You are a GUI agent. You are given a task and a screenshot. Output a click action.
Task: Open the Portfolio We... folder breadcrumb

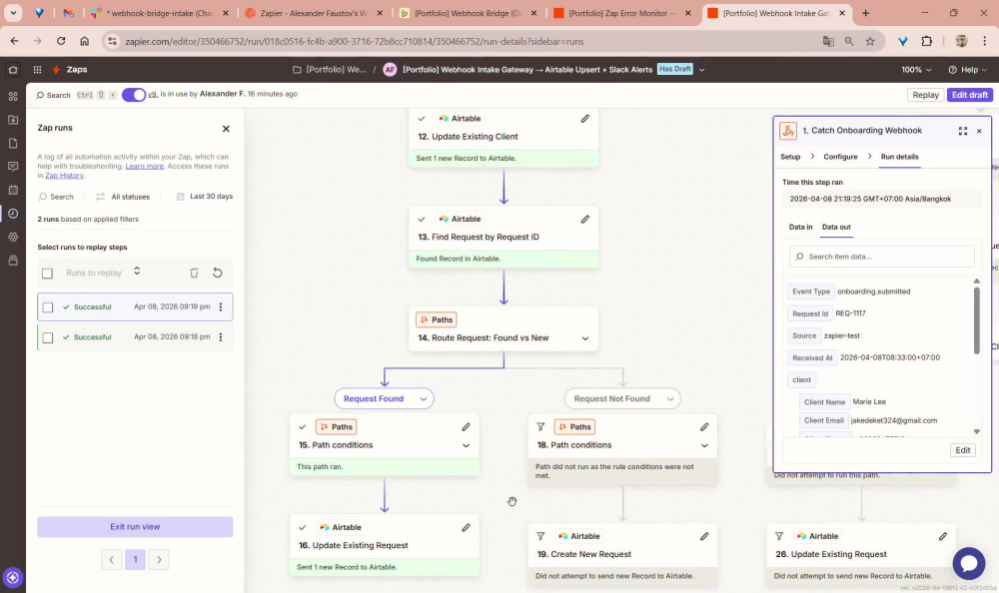(x=330, y=70)
